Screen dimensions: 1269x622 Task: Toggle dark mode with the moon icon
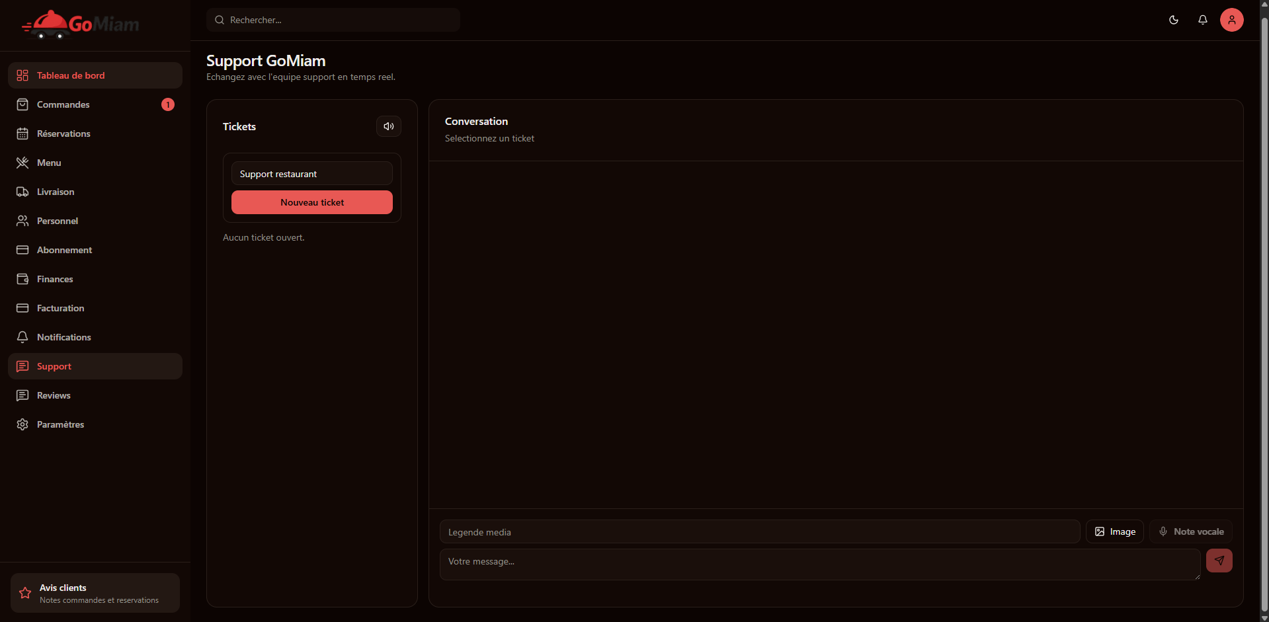tap(1174, 20)
